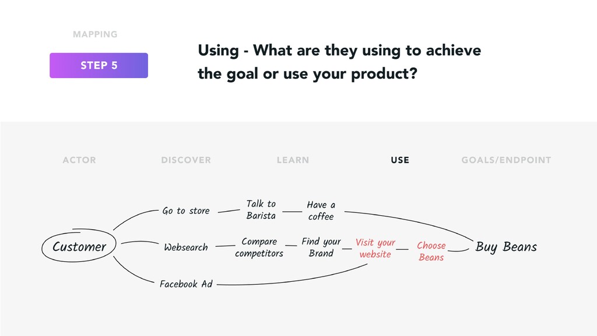Screen dimensions: 597x336
Task: Click the Facebook Ad node
Action: [x=186, y=284]
